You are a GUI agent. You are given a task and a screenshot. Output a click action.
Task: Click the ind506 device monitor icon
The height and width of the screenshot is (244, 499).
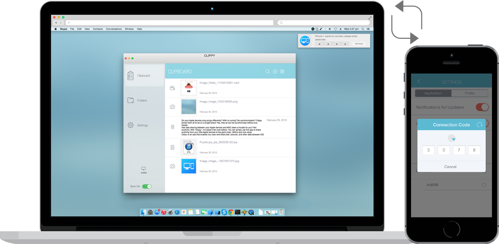tap(143, 168)
